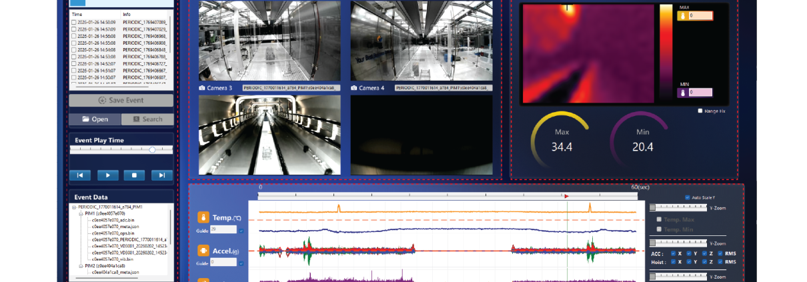The image size is (807, 282).
Task: Skip to the start of the event
Action: click(x=80, y=175)
